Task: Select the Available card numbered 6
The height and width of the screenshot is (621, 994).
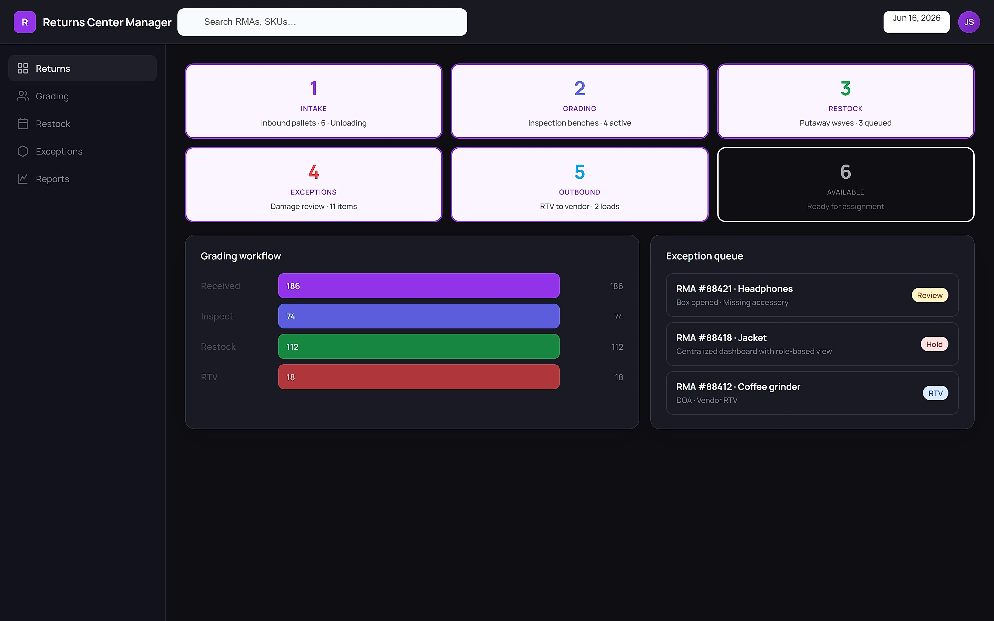Action: [x=845, y=185]
